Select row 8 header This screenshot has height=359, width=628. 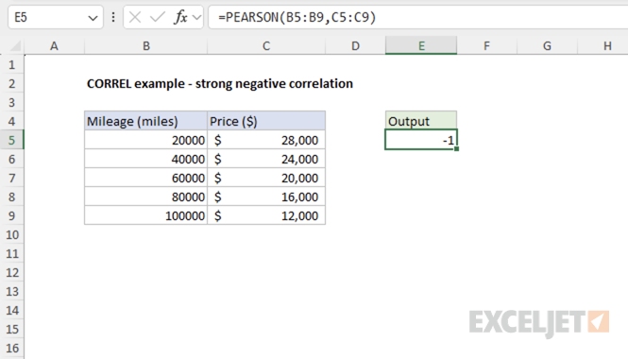11,197
